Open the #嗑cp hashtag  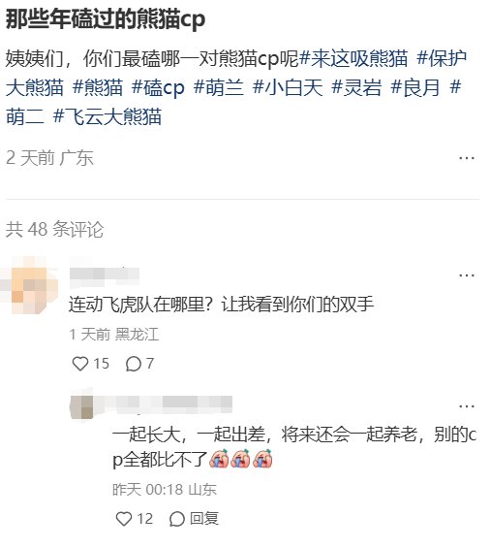tap(158, 87)
